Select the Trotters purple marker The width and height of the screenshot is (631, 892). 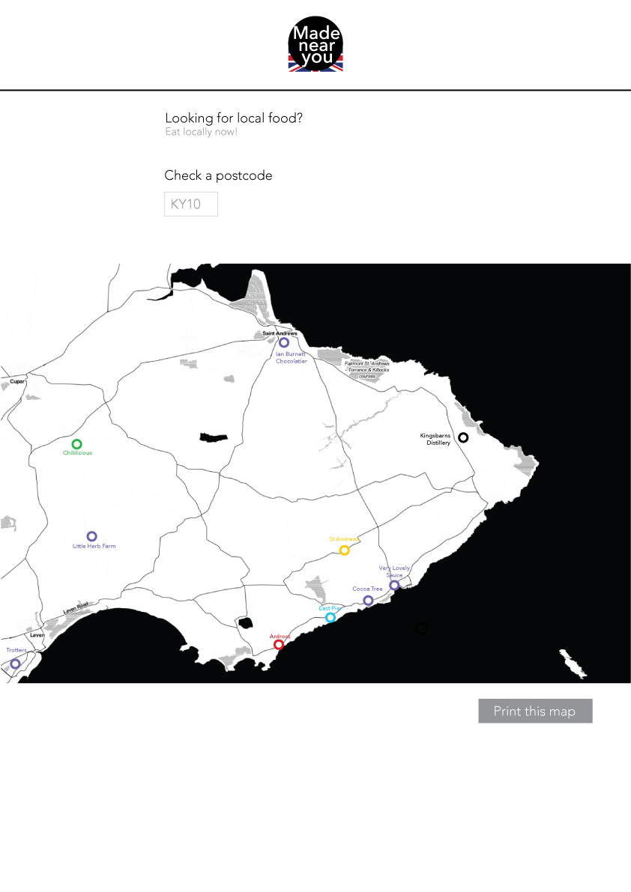click(15, 664)
